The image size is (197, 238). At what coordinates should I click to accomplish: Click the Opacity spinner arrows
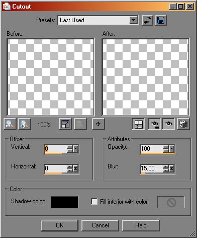pos(166,149)
